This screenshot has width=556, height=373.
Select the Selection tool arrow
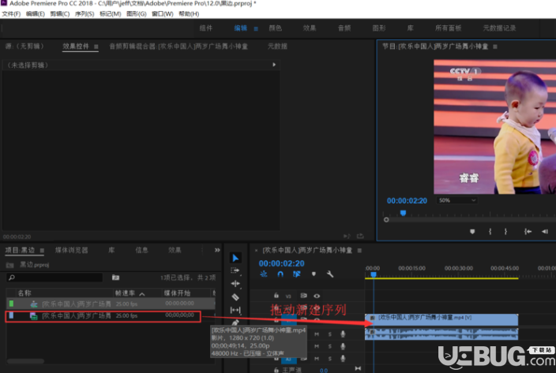click(x=235, y=258)
